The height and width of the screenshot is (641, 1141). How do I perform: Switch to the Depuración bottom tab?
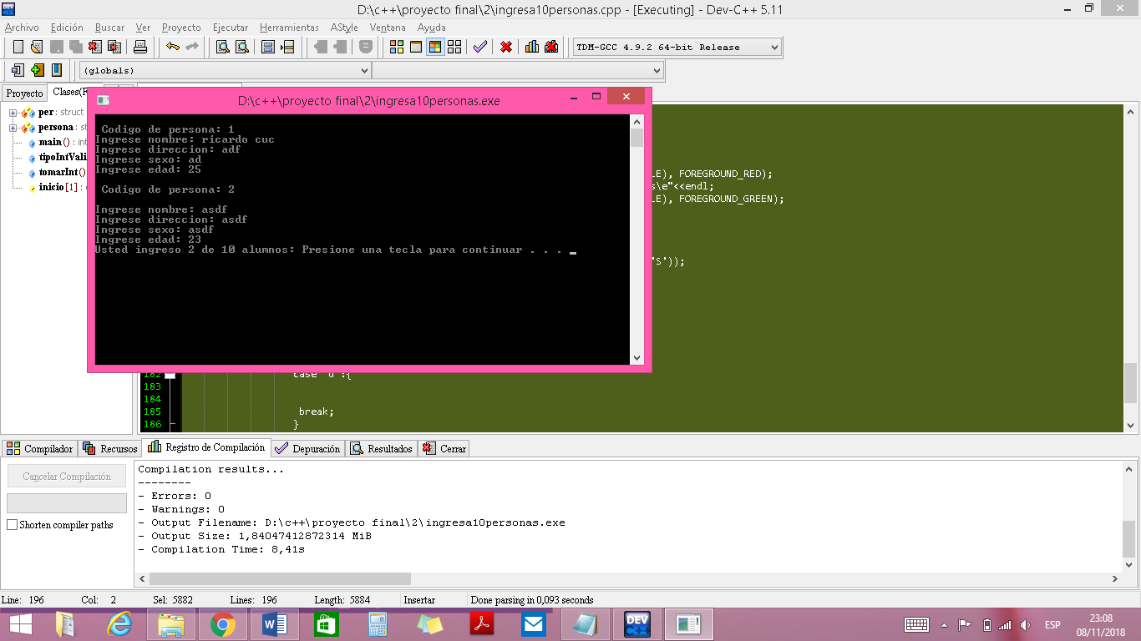307,448
